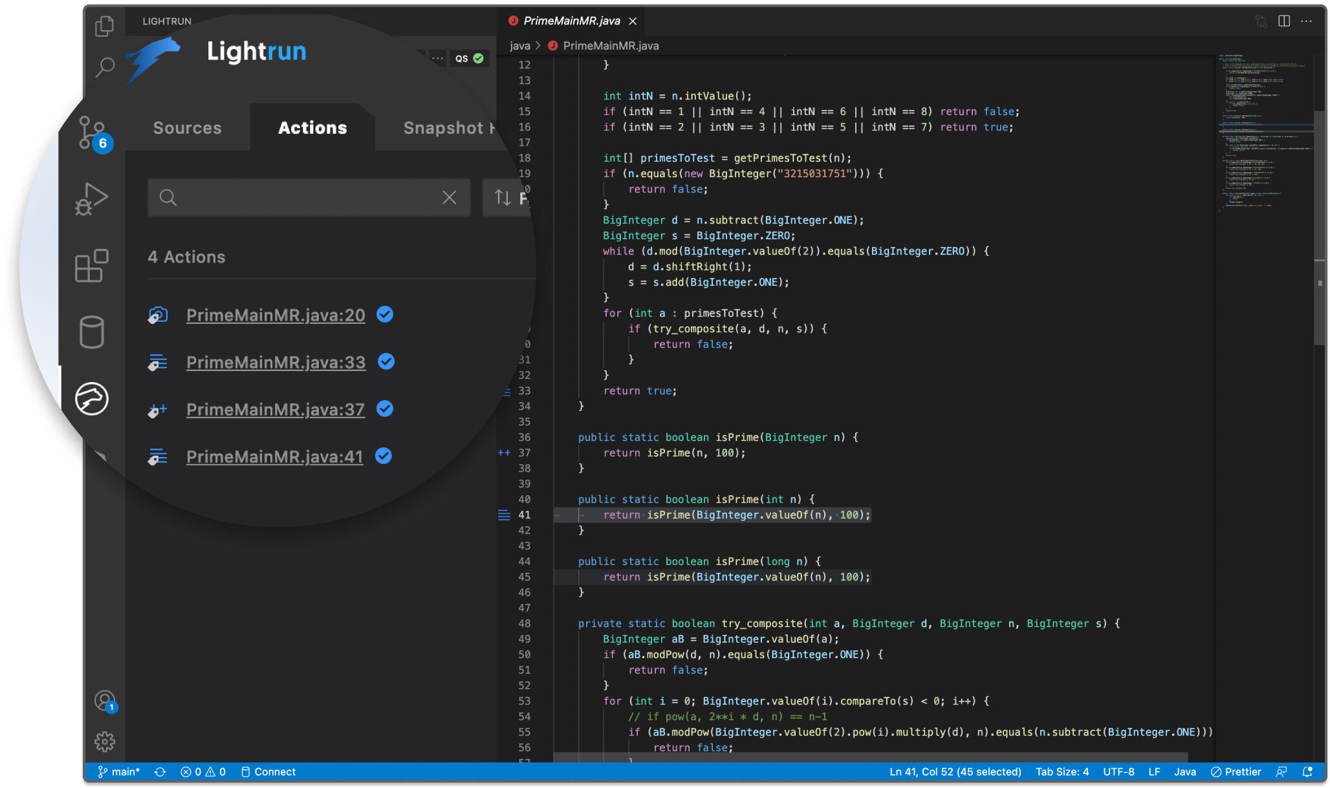Open Run and Debug view
Viewport: 1330px width, 788px height.
(92, 198)
